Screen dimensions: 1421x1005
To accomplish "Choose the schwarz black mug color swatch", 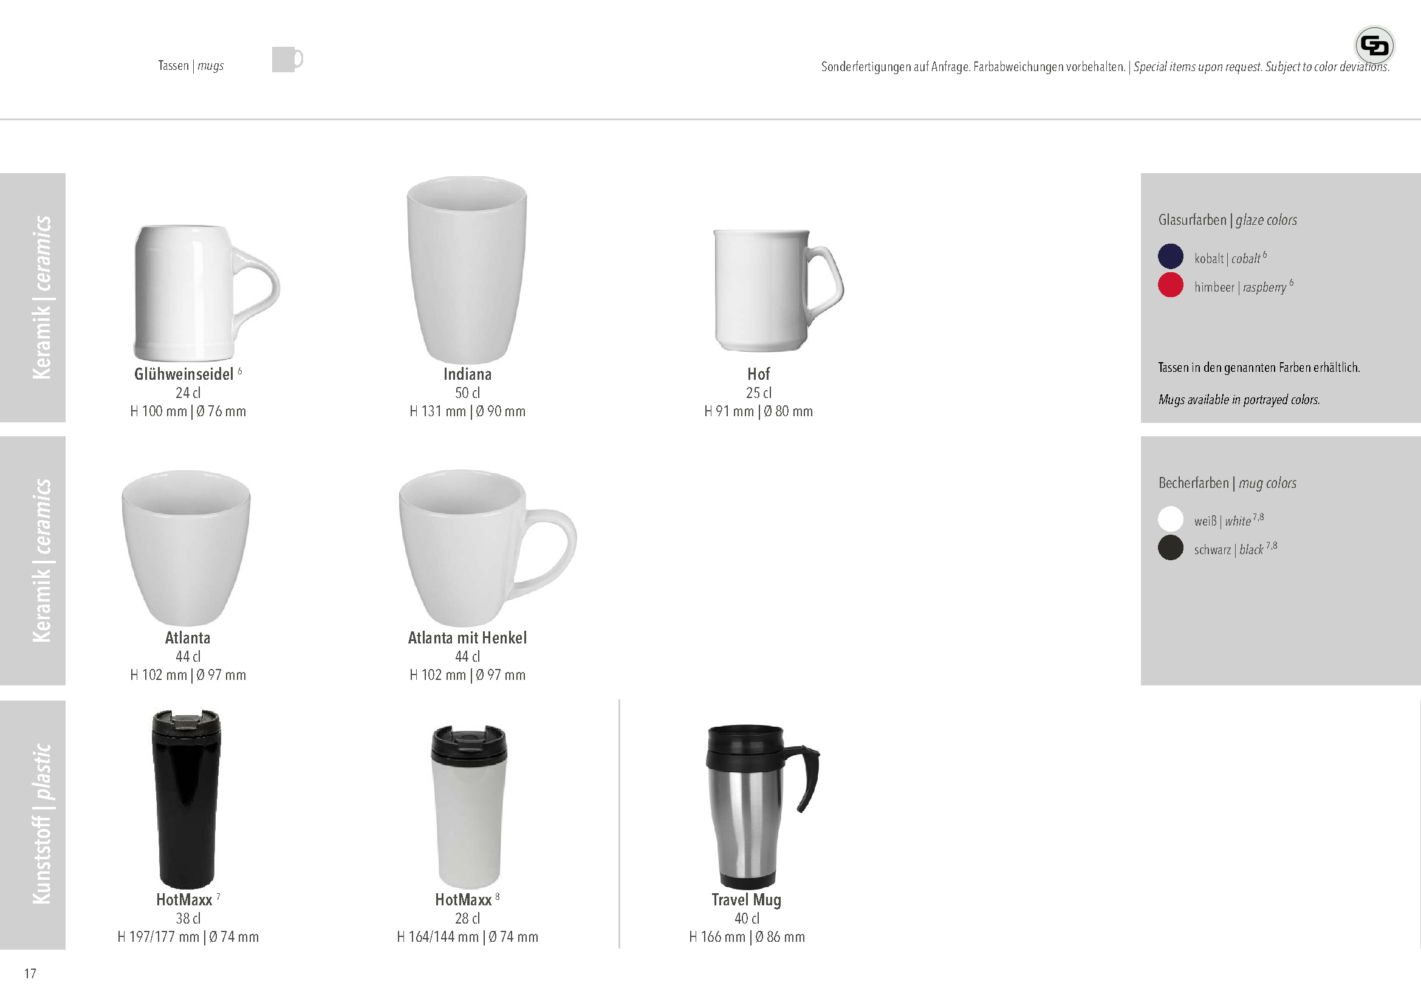I will 1170,547.
